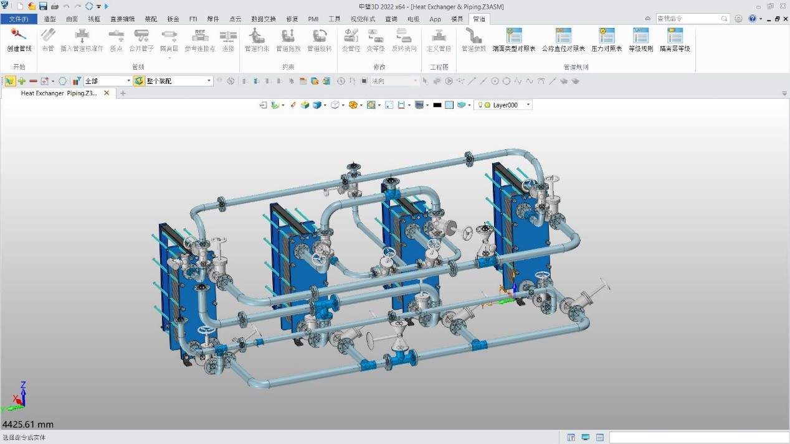790x444 pixels.
Task: Switch to the 装配 ribbon tab
Action: (151, 19)
